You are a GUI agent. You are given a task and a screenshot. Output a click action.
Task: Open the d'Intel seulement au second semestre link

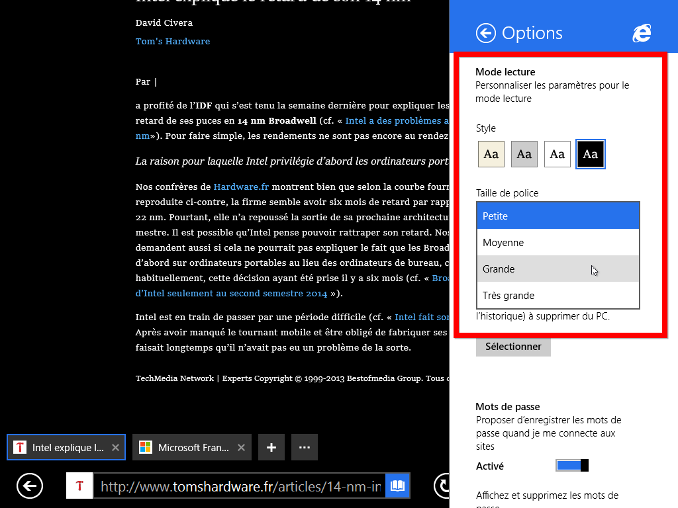231,293
